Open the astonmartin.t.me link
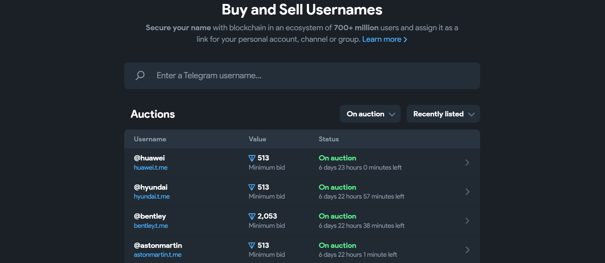 [x=158, y=255]
